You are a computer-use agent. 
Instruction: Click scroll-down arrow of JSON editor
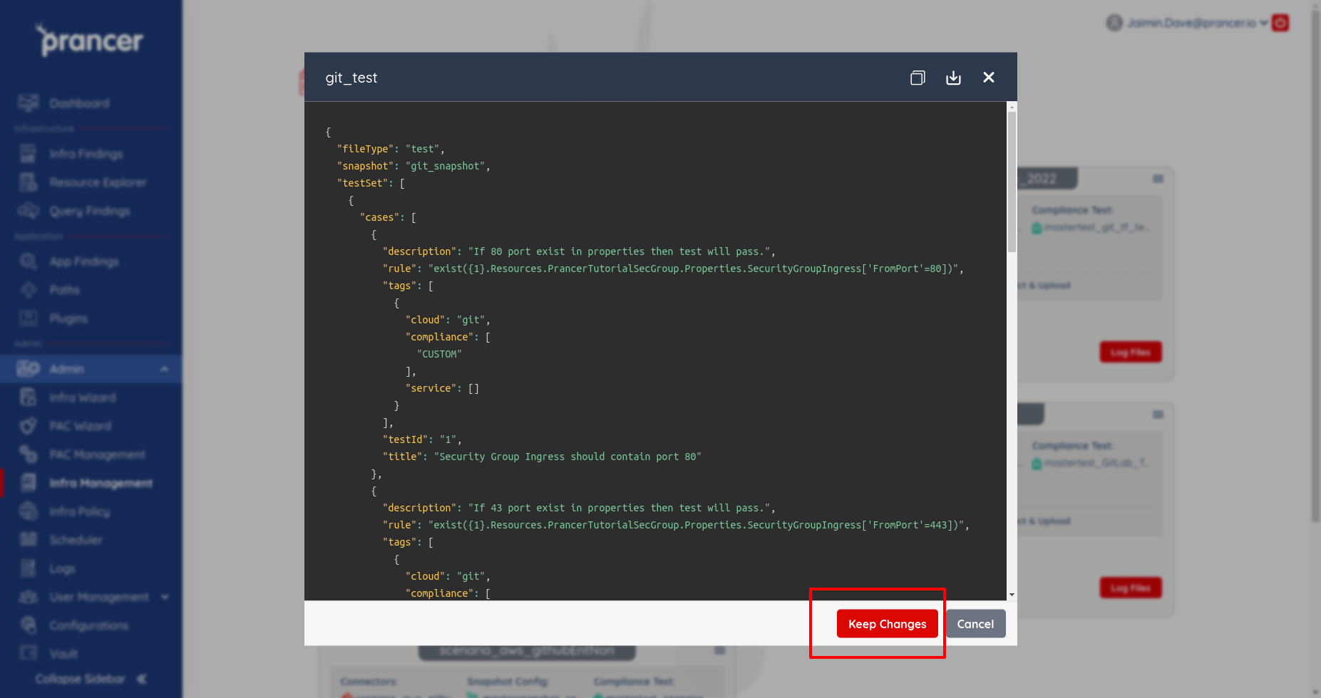click(1012, 595)
